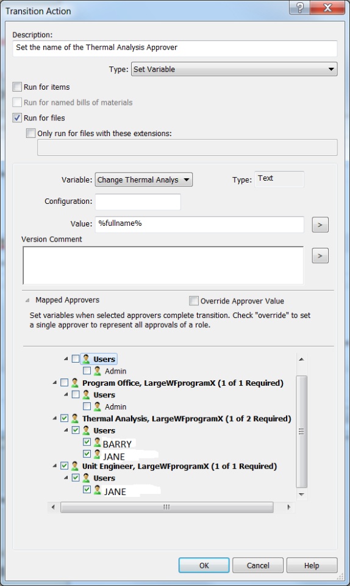Screen dimensions: 350x586
Task: Uncheck BARRY approver checkbox
Action: (87, 442)
